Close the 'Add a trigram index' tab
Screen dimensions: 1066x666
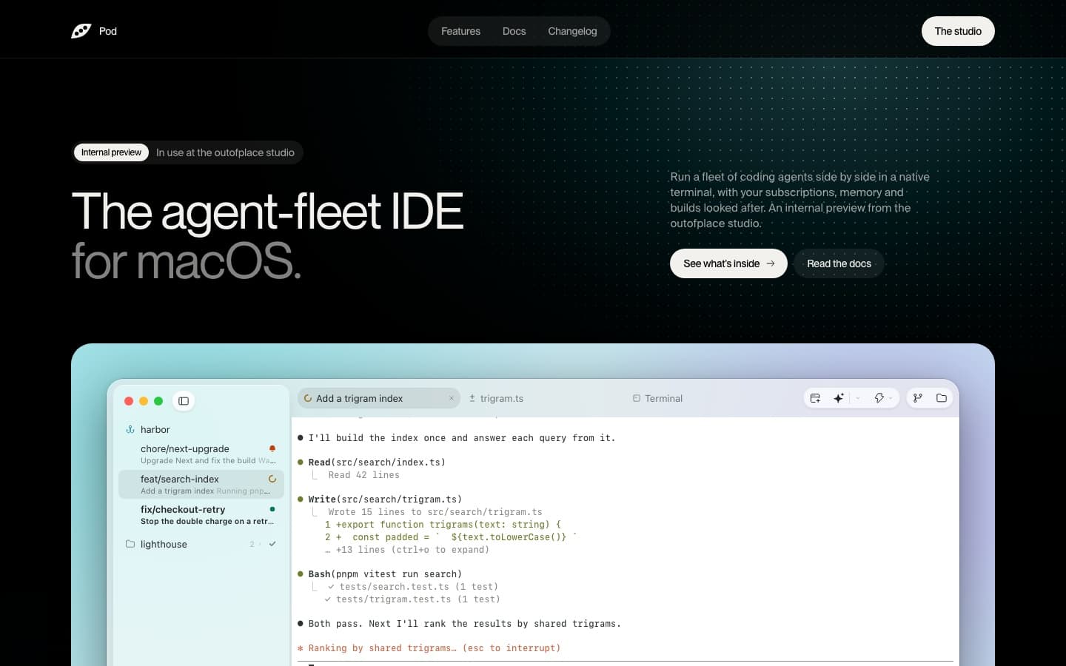tap(452, 398)
